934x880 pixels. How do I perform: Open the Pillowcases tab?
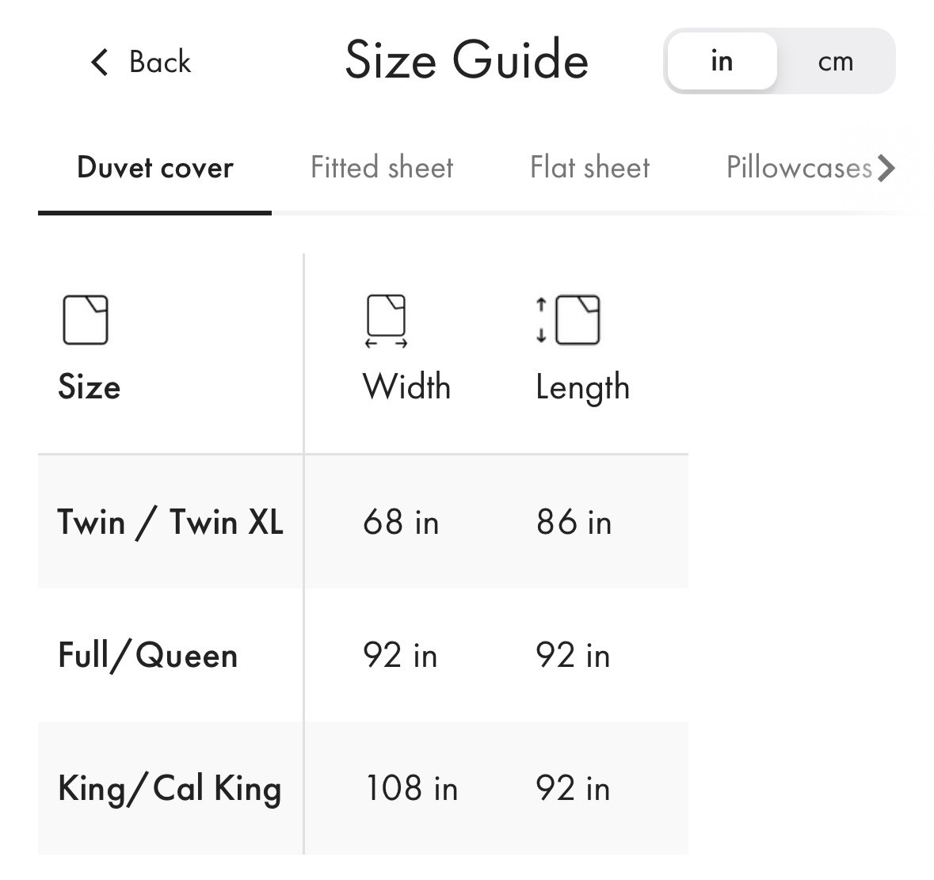tap(799, 167)
